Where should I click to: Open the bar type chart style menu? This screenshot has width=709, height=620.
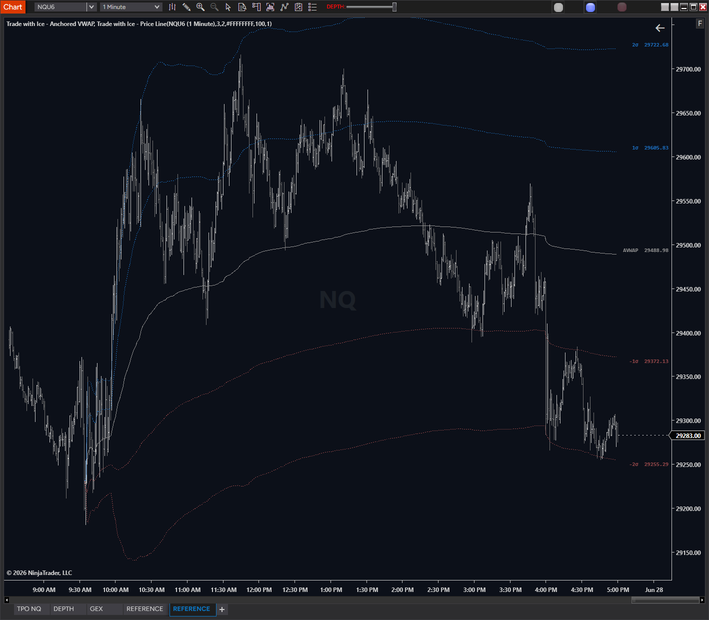click(x=172, y=7)
